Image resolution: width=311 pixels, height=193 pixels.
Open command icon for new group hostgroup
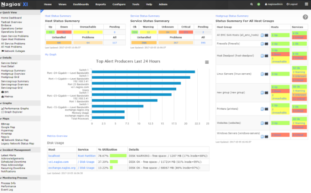(267, 93)
